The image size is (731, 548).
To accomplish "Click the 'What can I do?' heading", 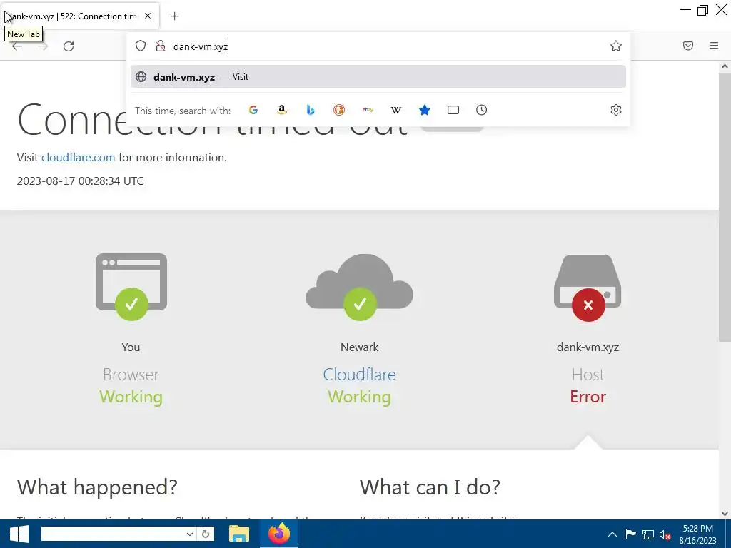I will click(430, 487).
